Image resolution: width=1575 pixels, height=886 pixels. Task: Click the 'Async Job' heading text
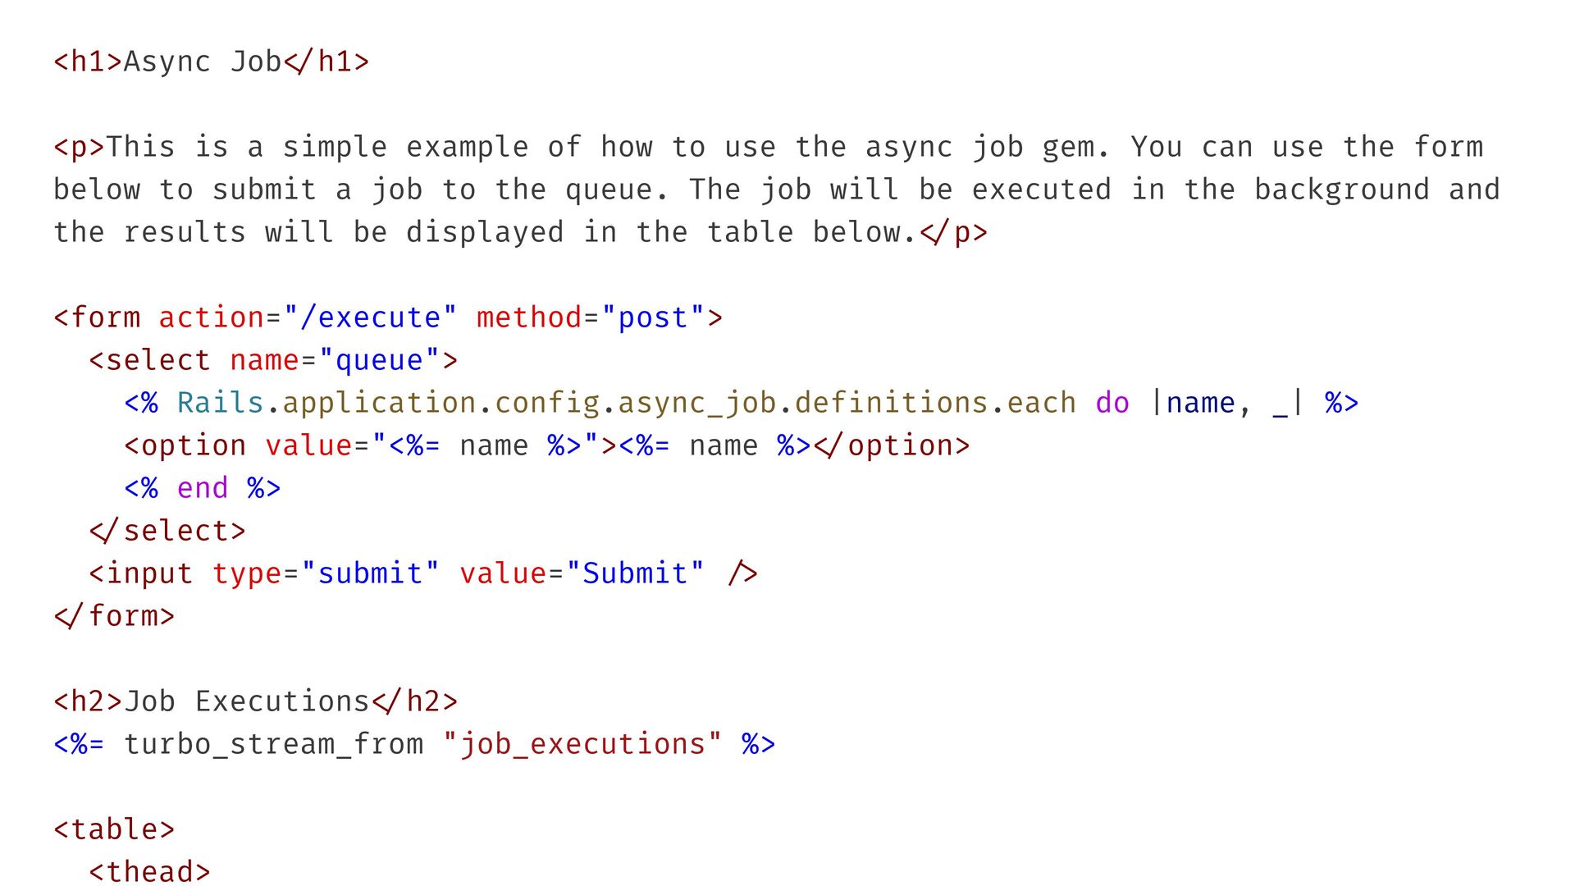[202, 62]
